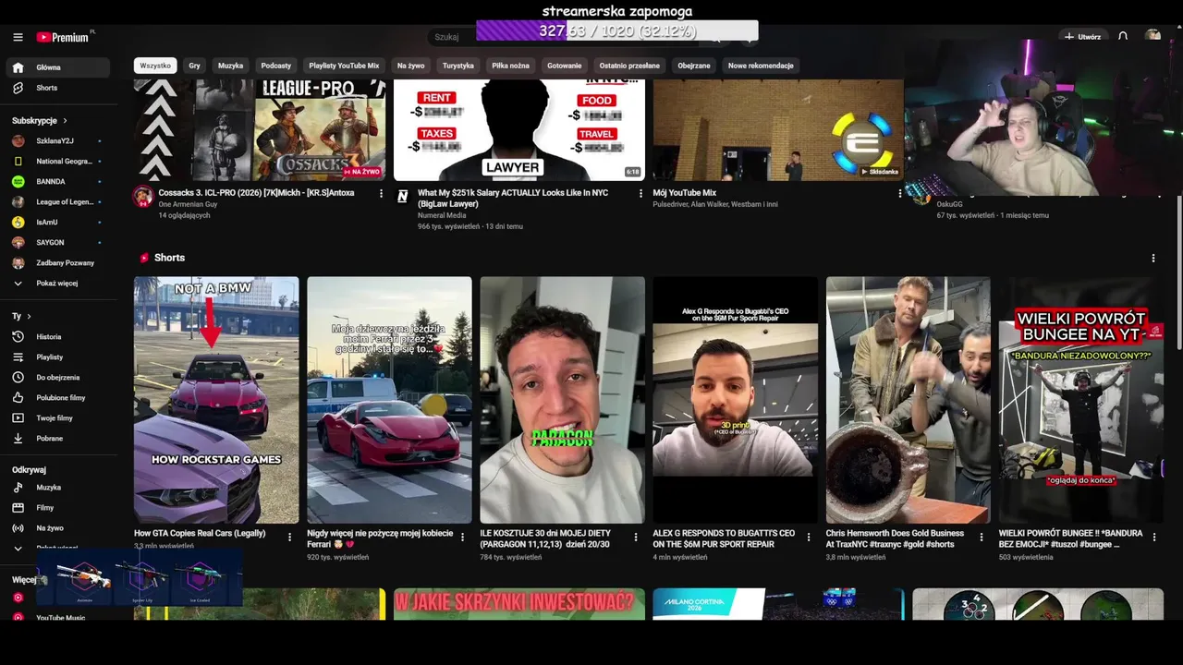Select the Muzyka filter chip
This screenshot has width=1183, height=665.
(230, 66)
